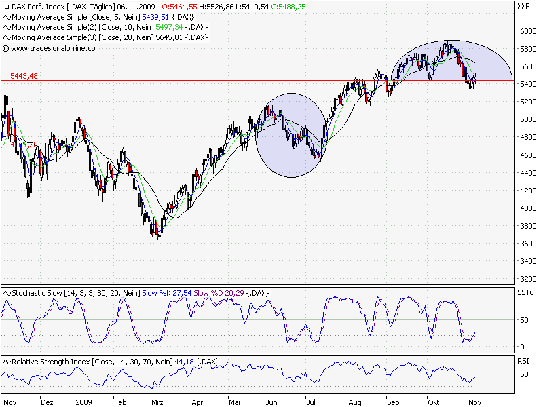Viewport: 543px width, 407px height.
Task: Click the candlestick icon before DAX Perf. Index
Action: pyautogui.click(x=6, y=7)
